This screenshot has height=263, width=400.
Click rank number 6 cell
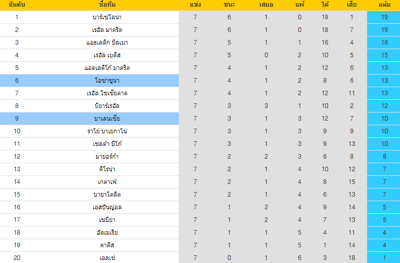(x=17, y=81)
